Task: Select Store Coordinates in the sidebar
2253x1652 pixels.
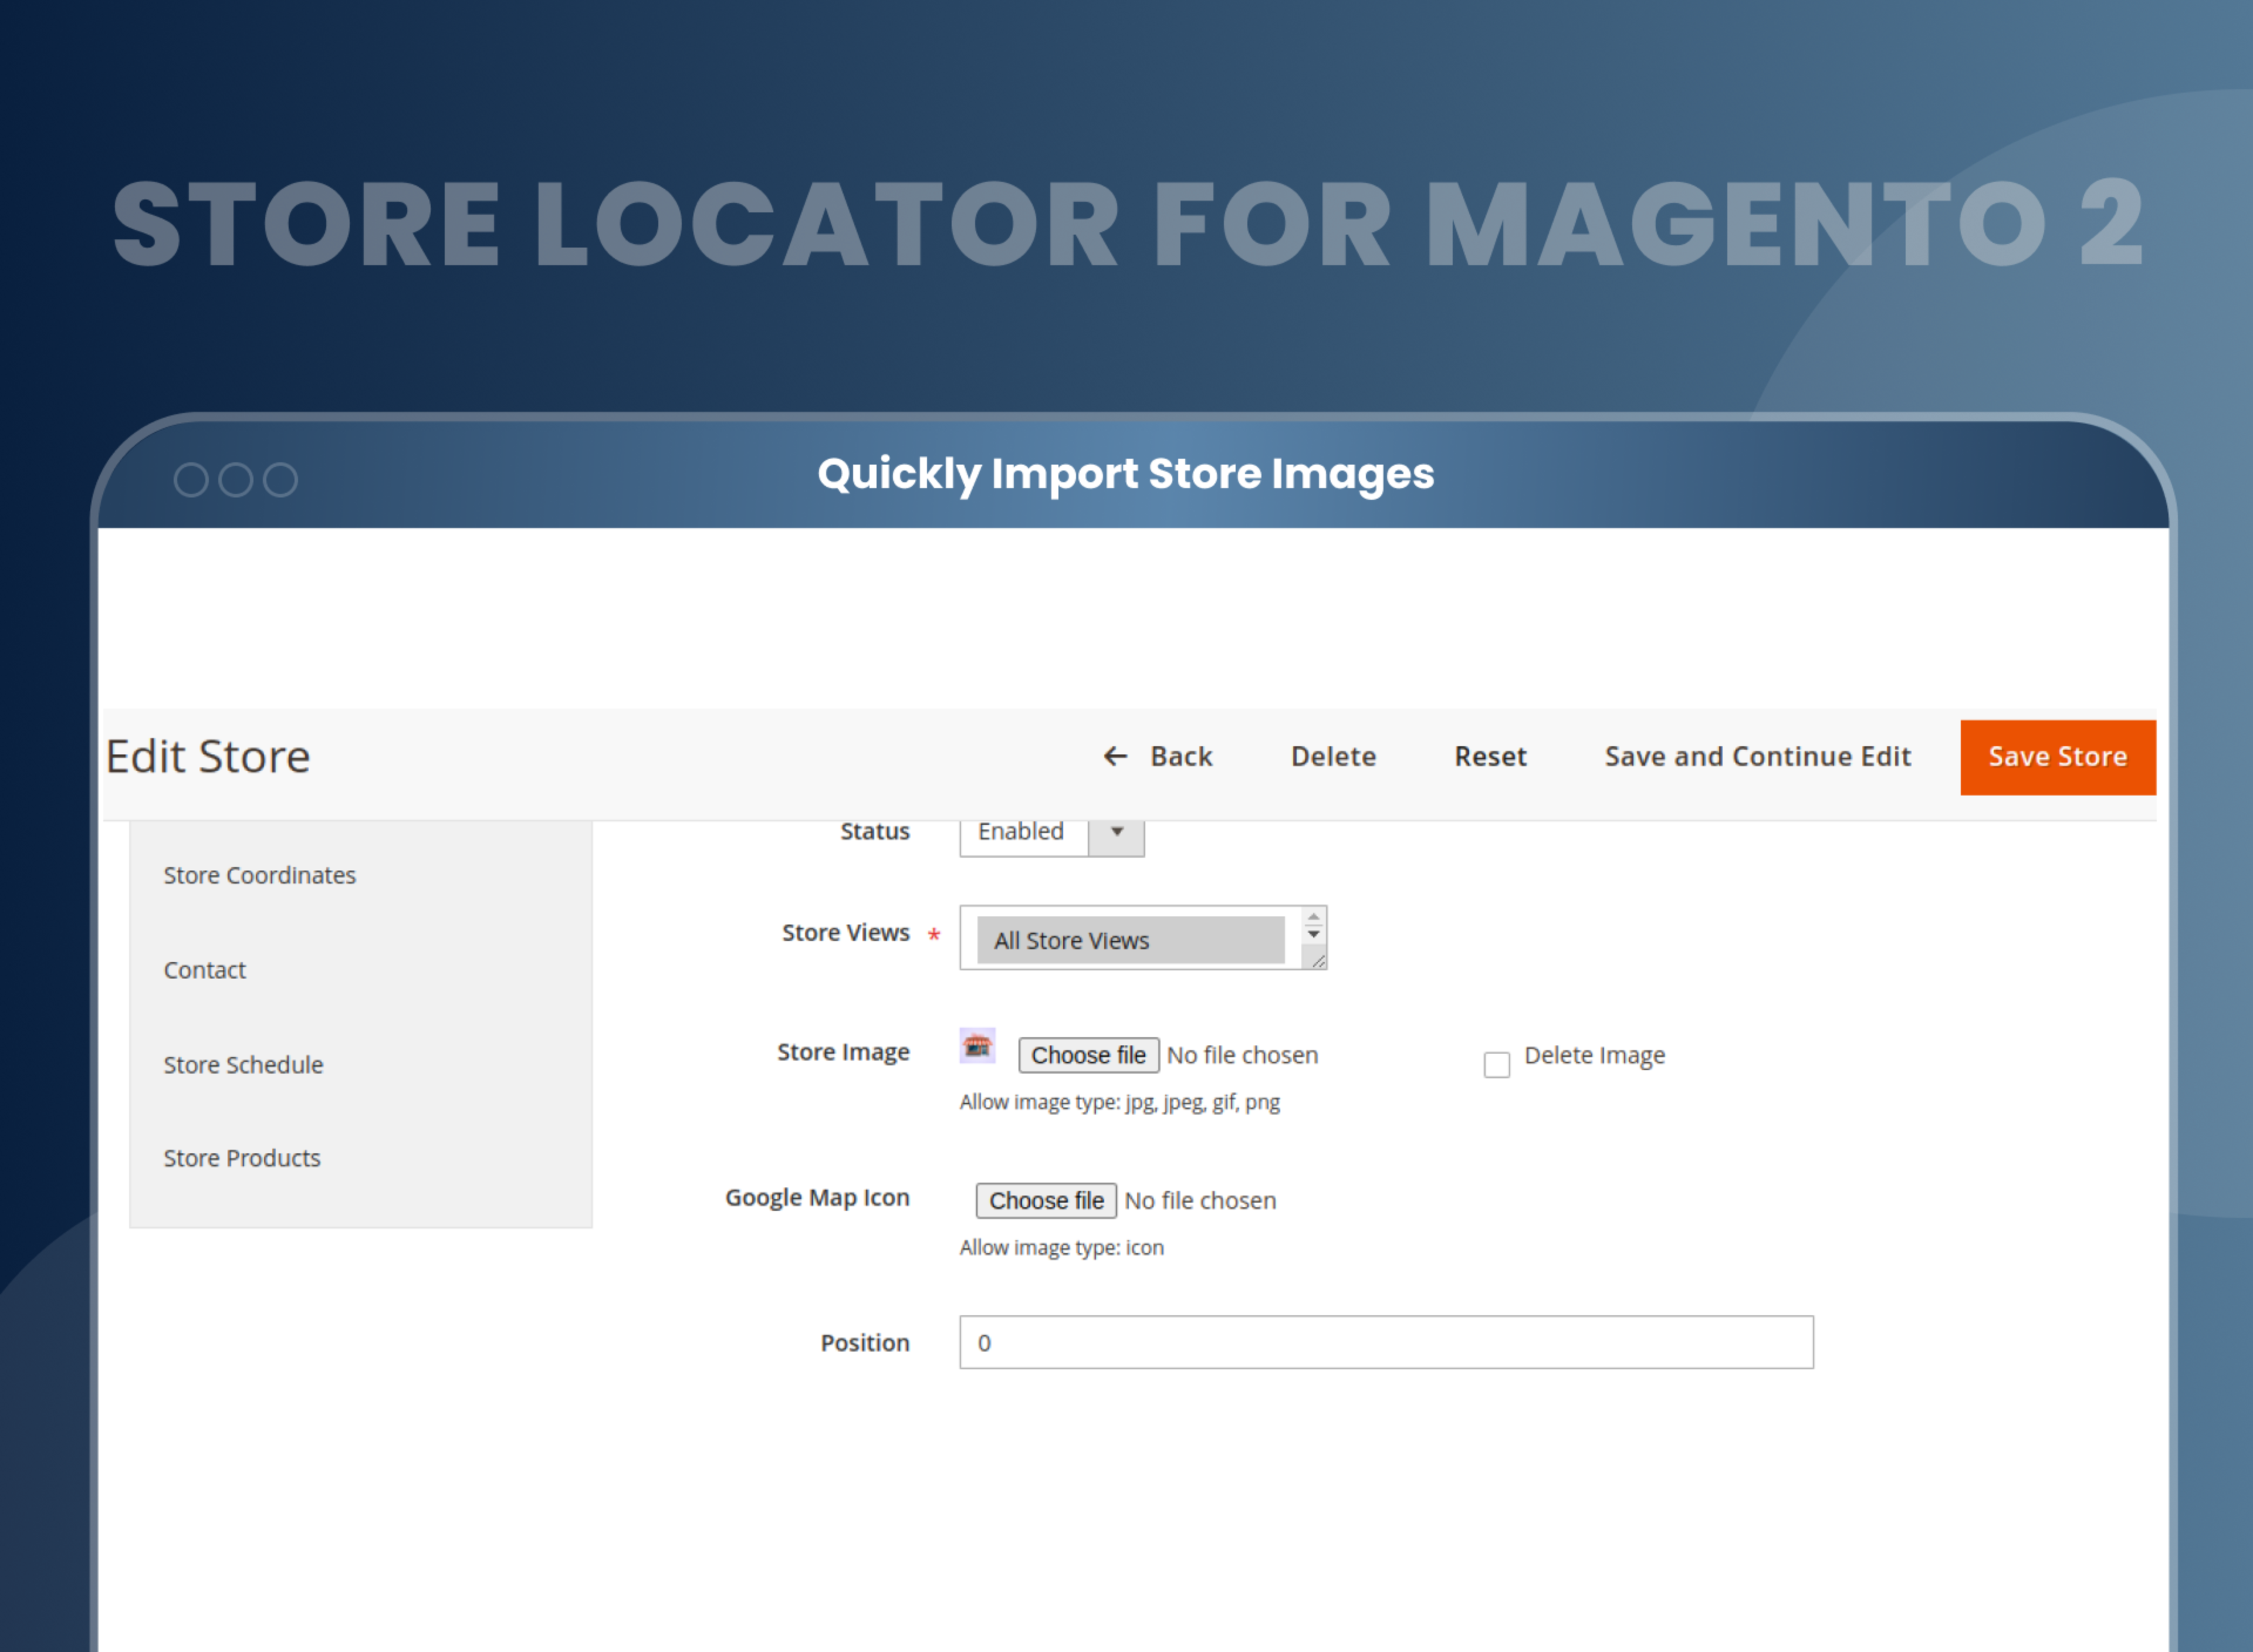Action: (260, 875)
